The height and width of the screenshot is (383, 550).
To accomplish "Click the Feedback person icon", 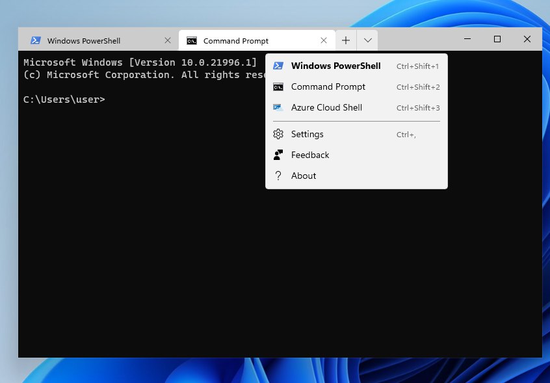I will [278, 155].
